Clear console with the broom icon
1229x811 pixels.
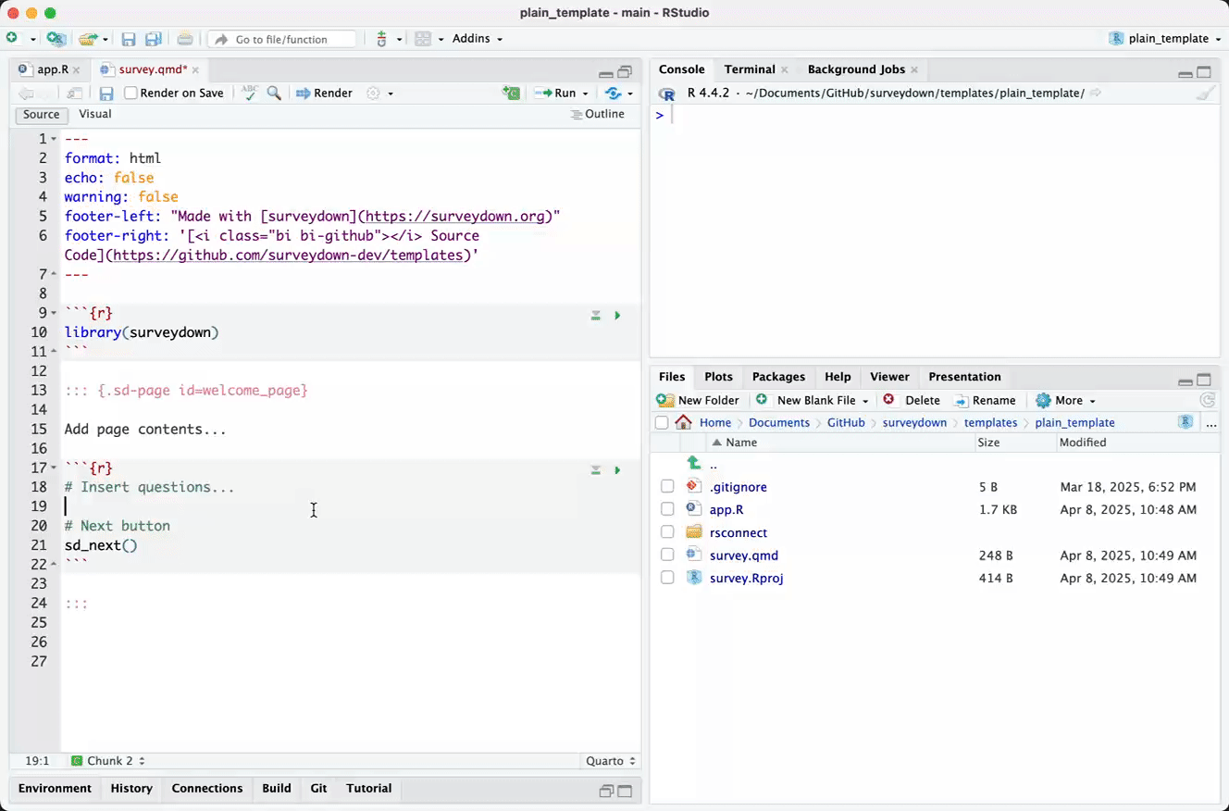(1205, 94)
